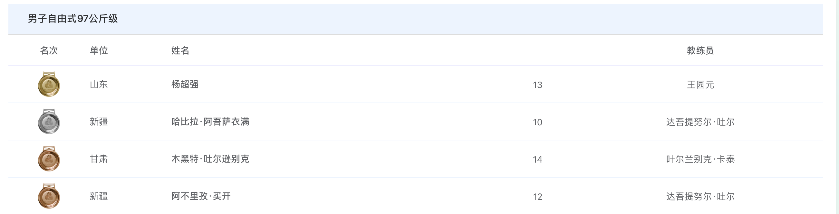Image resolution: width=839 pixels, height=214 pixels.
Task: Click the 单位 column header
Action: [x=99, y=50]
